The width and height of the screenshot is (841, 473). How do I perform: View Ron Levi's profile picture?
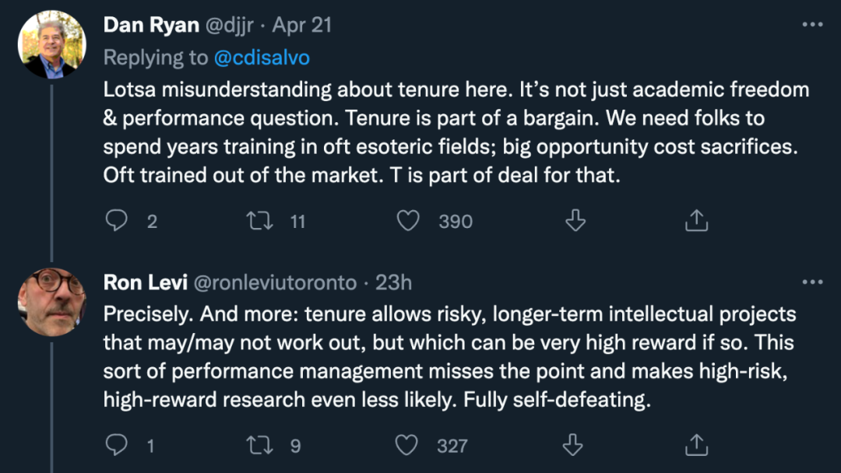[x=51, y=302]
